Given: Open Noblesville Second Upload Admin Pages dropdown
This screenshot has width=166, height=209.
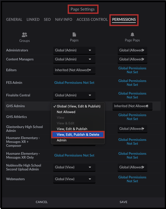Looking at the screenshot, I should (x=74, y=167).
